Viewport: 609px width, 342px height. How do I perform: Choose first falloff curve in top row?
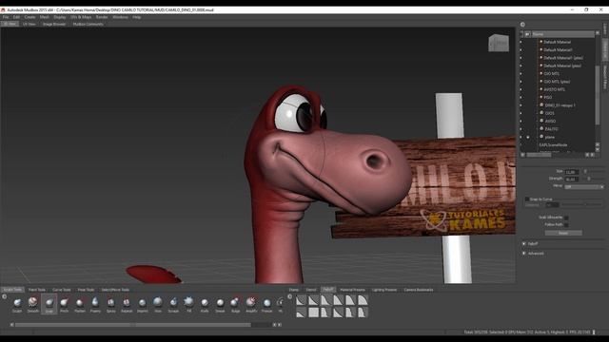[301, 300]
